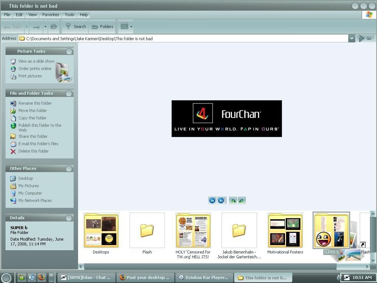This screenshot has width=377, height=283.
Task: Click the Copy this folder icon
Action: pos(13,118)
